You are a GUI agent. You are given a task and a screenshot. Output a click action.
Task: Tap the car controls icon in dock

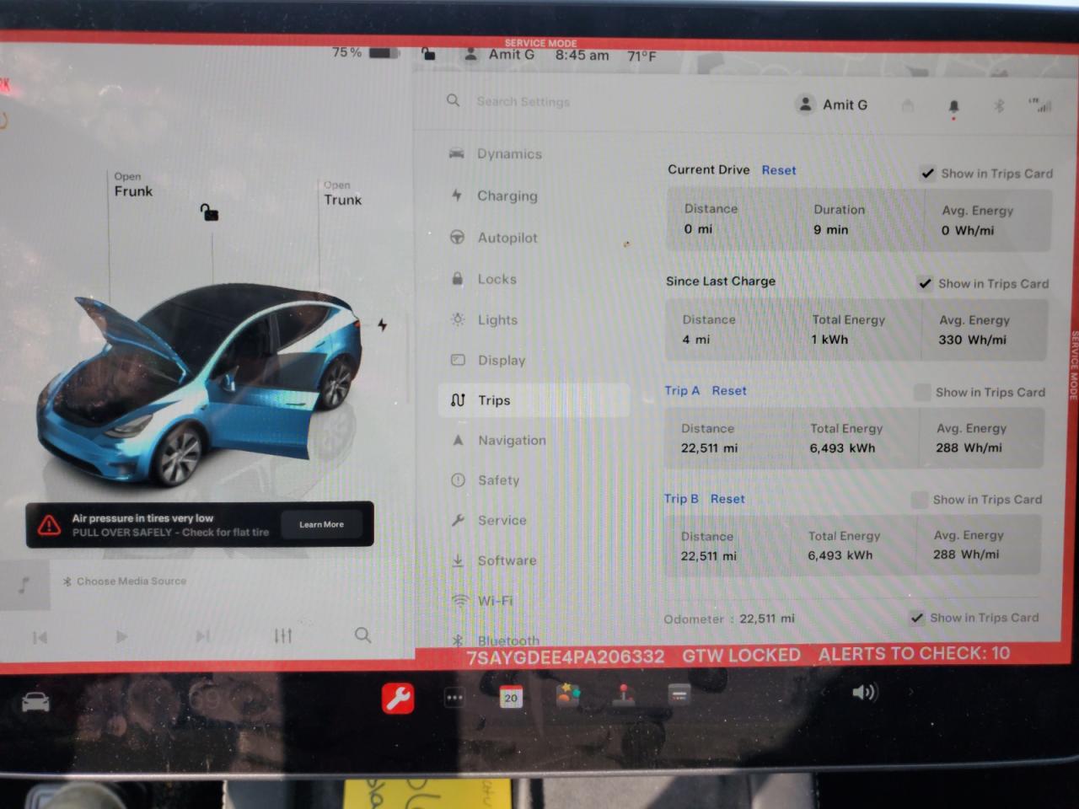tap(35, 701)
